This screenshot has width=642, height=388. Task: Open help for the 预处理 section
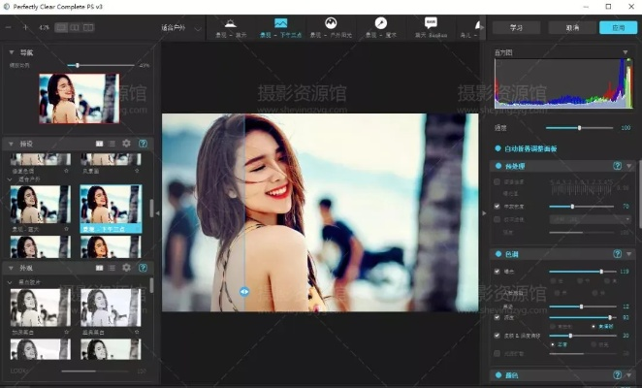[617, 166]
